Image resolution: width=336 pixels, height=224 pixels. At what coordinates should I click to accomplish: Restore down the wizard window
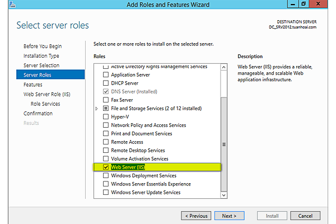(304, 4)
